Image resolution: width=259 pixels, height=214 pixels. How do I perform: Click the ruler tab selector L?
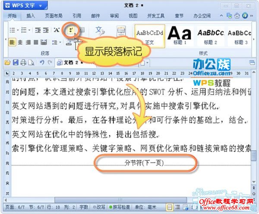[x=7, y=73]
